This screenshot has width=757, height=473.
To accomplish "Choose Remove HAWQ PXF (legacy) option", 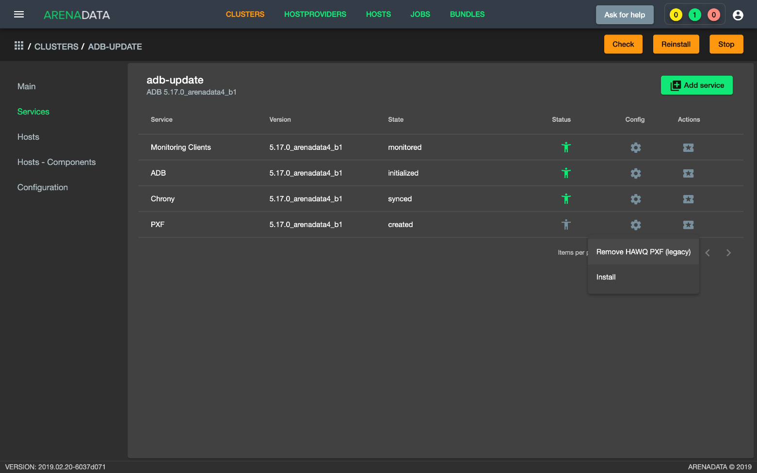I will click(x=643, y=252).
